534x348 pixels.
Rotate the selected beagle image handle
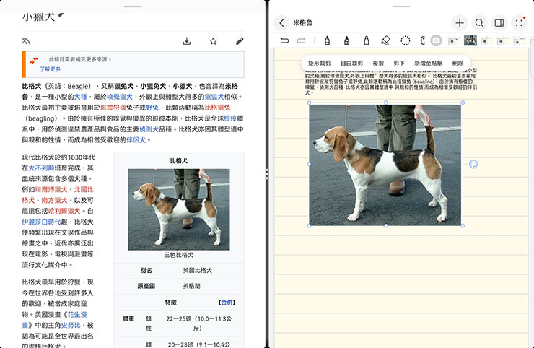[473, 165]
